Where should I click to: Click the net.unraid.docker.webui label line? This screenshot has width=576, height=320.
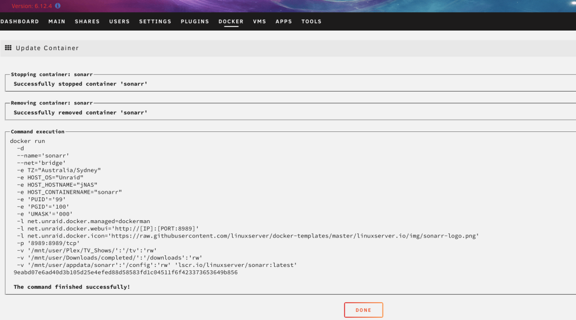tap(108, 229)
